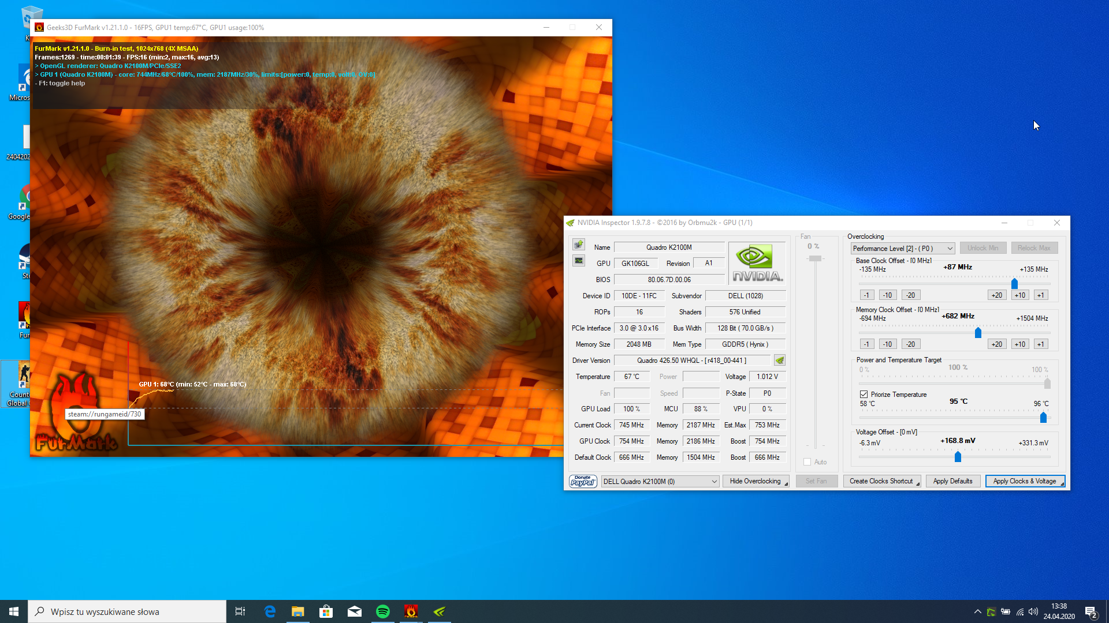Click the driver profile settings icon
The image size is (1109, 623).
pos(780,361)
